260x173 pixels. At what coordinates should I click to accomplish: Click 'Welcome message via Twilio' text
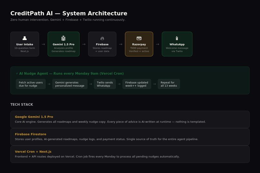tap(177, 50)
